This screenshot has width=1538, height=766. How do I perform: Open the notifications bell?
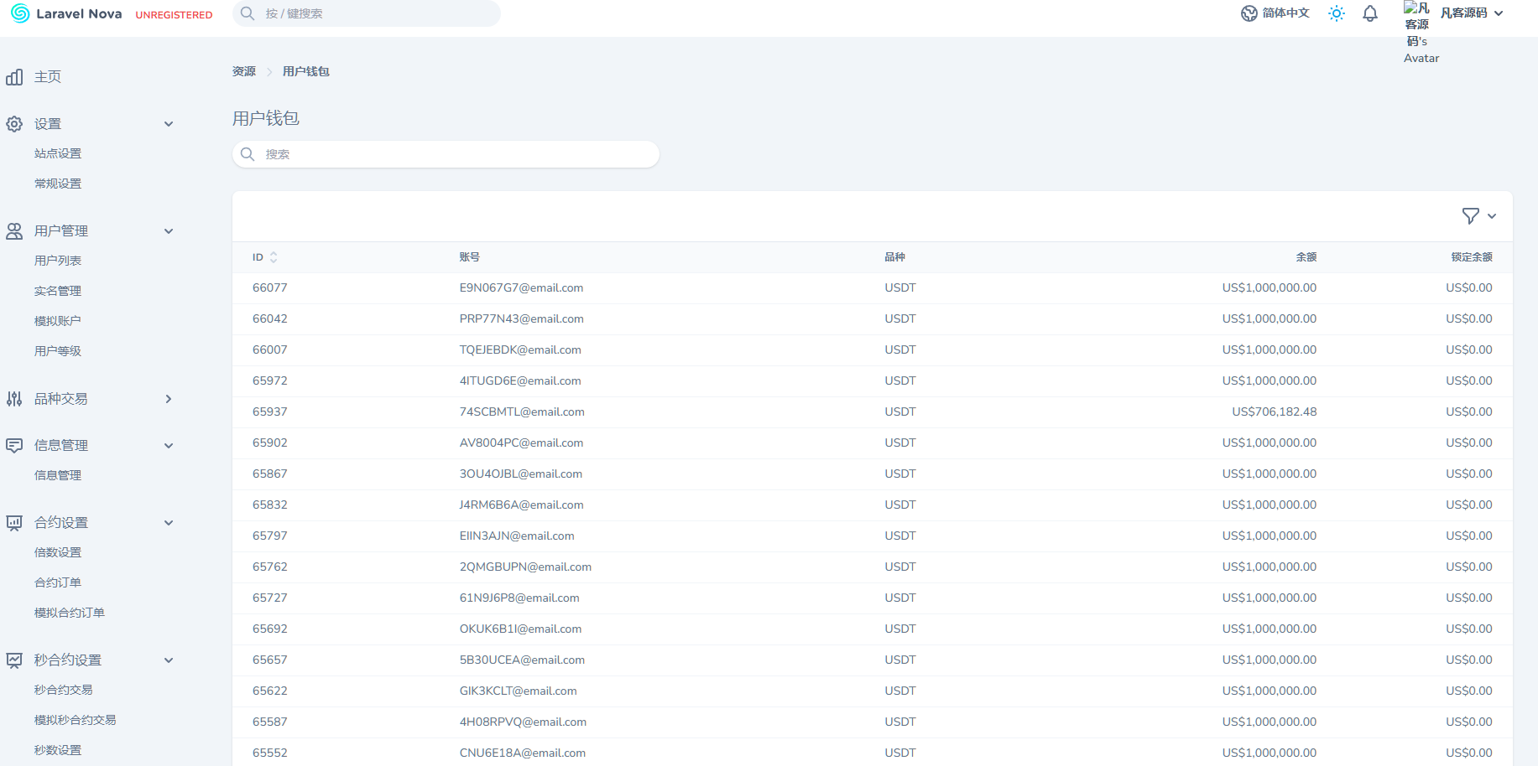(1369, 13)
